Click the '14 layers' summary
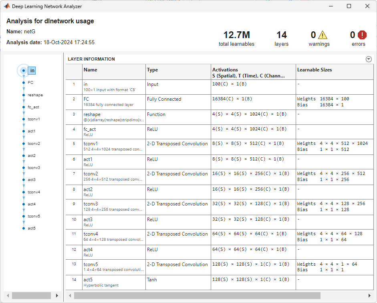The height and width of the screenshot is (303, 377). 282,39
